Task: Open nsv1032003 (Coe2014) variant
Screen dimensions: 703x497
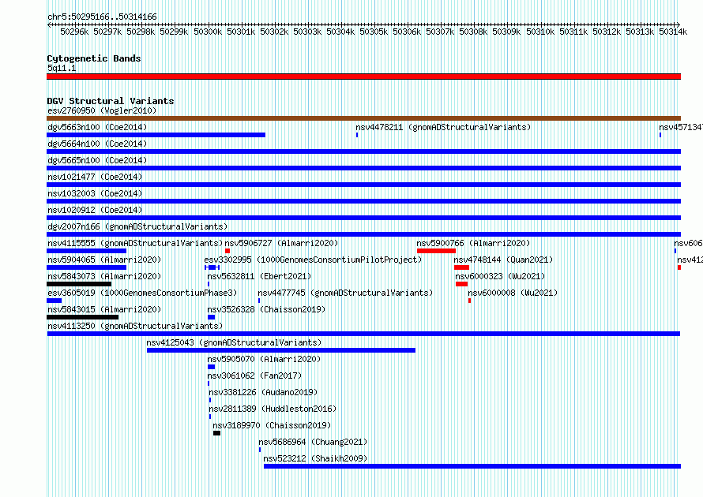Action: tap(95, 193)
